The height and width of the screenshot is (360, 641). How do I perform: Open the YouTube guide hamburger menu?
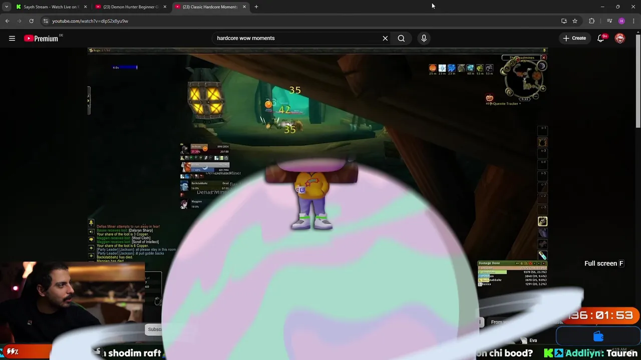pyautogui.click(x=12, y=38)
